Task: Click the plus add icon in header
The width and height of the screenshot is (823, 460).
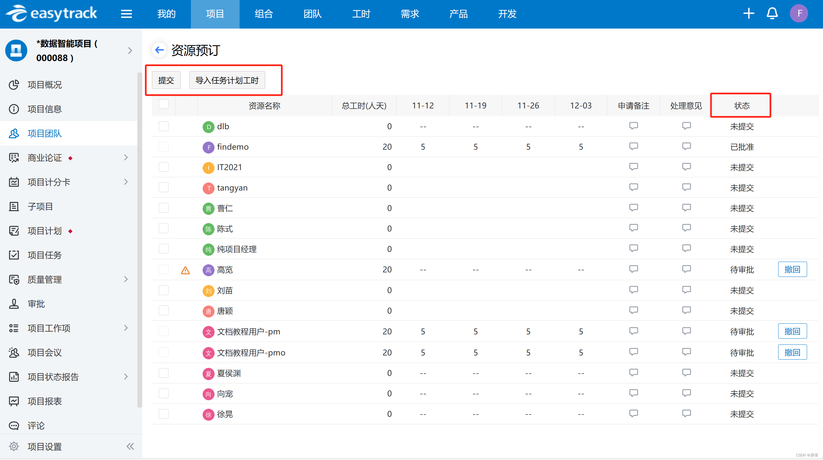Action: click(749, 13)
